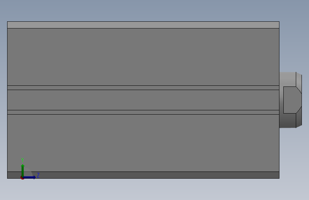The image size is (309, 200).
Task: Click empty background below the right connector
Action: 294,153
